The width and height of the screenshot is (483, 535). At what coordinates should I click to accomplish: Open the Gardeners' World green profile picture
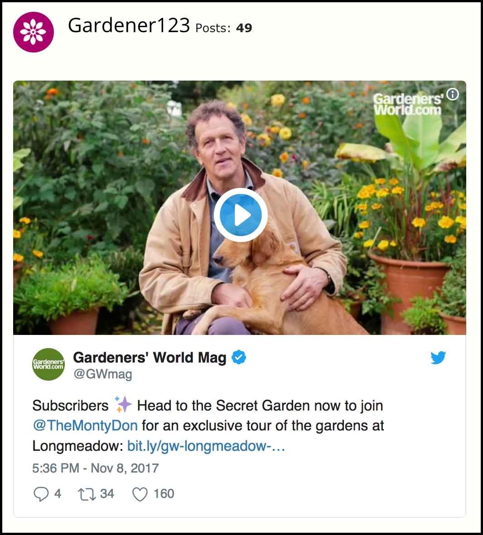pos(48,364)
